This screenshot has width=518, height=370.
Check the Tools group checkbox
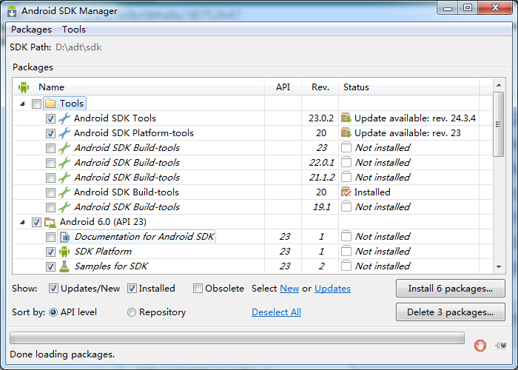point(36,104)
